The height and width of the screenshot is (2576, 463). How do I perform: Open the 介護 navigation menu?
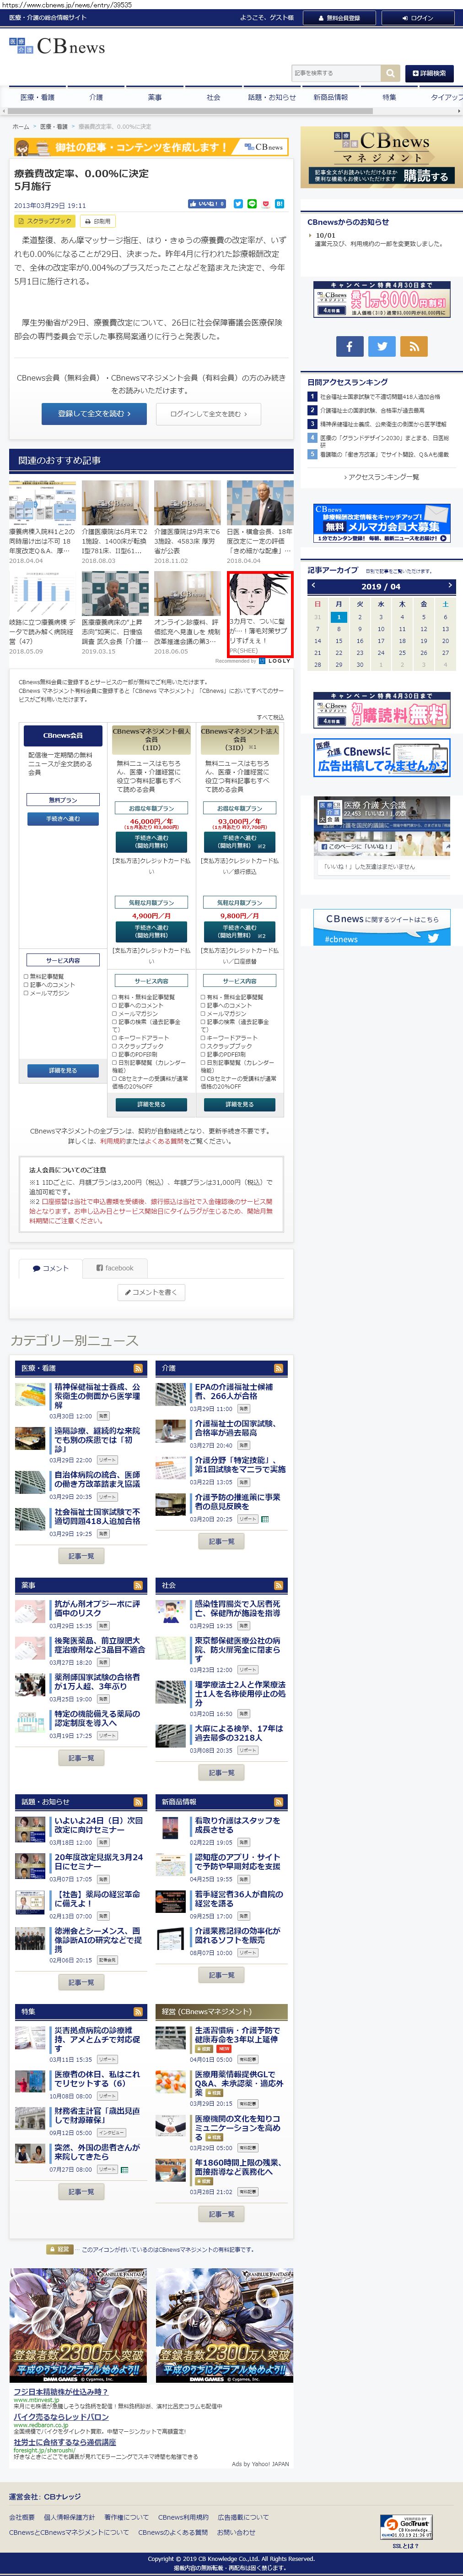96,97
